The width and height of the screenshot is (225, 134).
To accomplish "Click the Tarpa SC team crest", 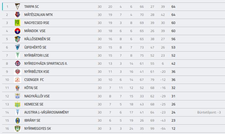I will [x=17, y=7].
